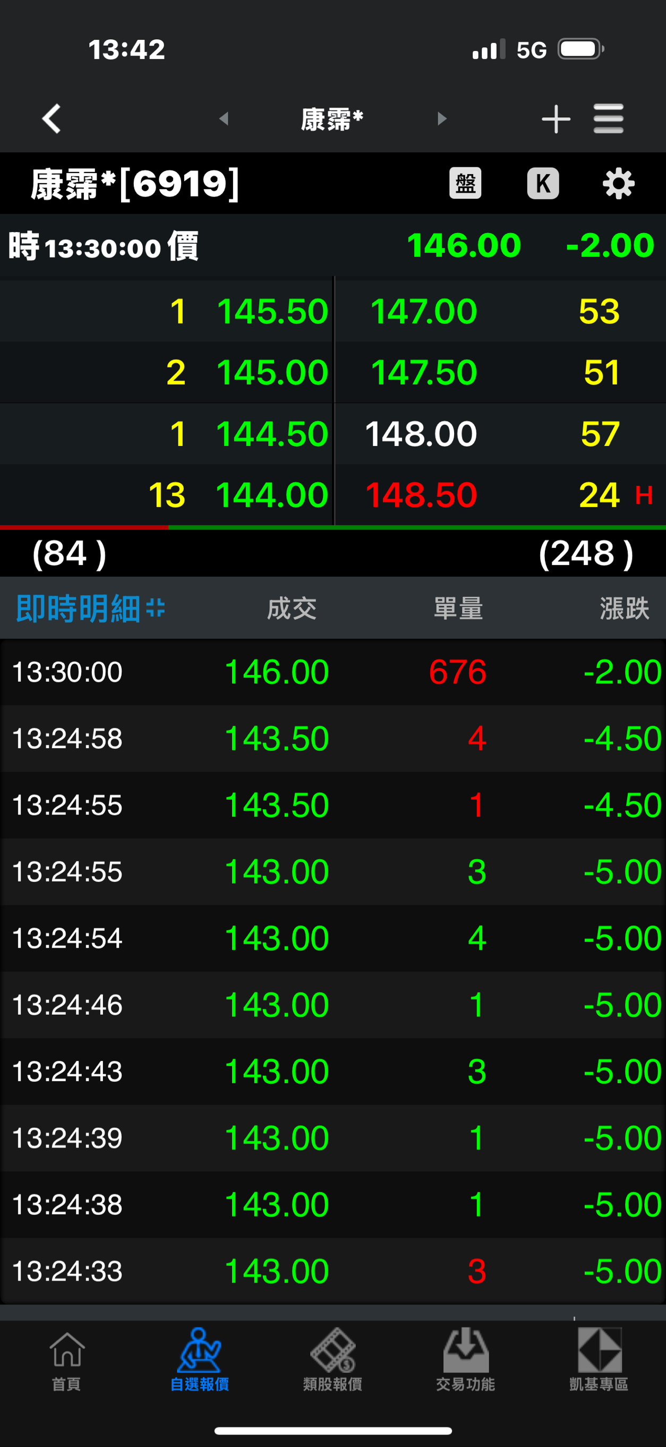The height and width of the screenshot is (1447, 666).
Task: Tap the iOS home indicator bar
Action: 332,1430
